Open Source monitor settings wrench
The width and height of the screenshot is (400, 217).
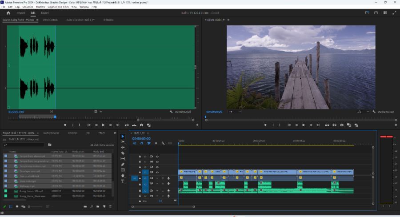tap(171, 112)
